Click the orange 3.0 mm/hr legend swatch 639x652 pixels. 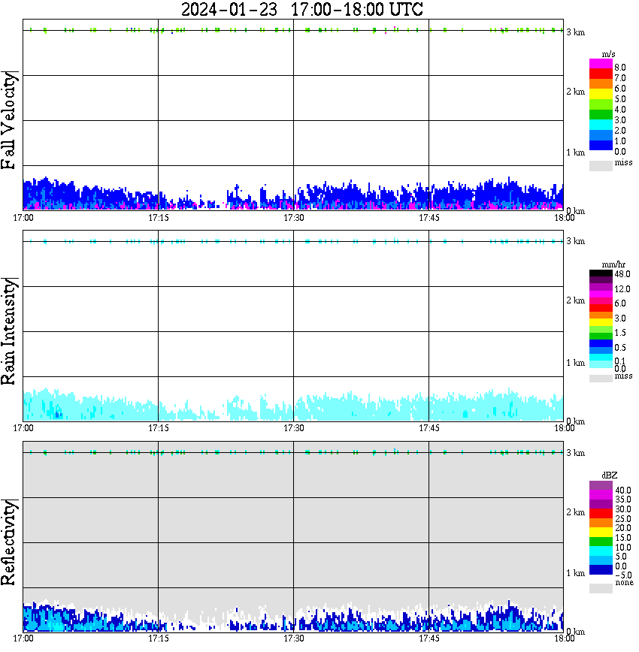pyautogui.click(x=601, y=315)
